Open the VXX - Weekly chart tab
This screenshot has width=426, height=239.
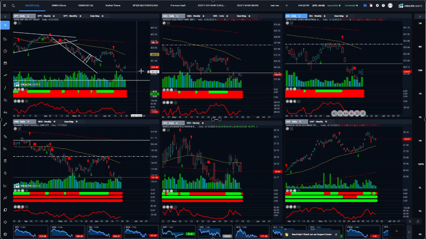pos(193,123)
